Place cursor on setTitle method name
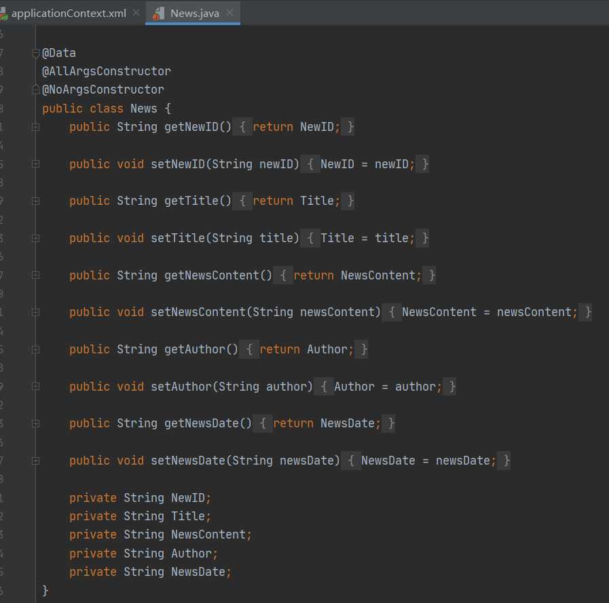Image resolution: width=609 pixels, height=603 pixels. pos(178,238)
